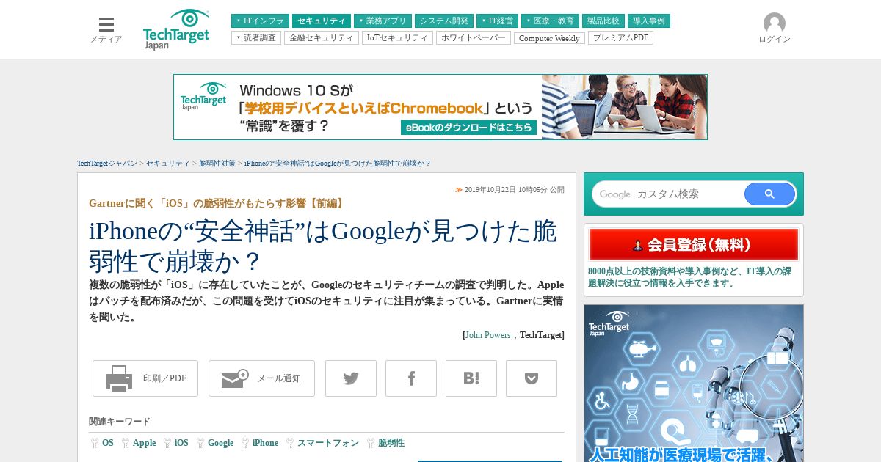Viewport: 881px width, 462px height.
Task: Click the Google search magnifier button
Action: point(769,194)
